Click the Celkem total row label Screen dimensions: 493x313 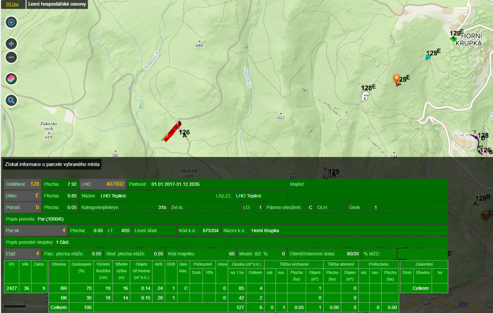(58, 307)
